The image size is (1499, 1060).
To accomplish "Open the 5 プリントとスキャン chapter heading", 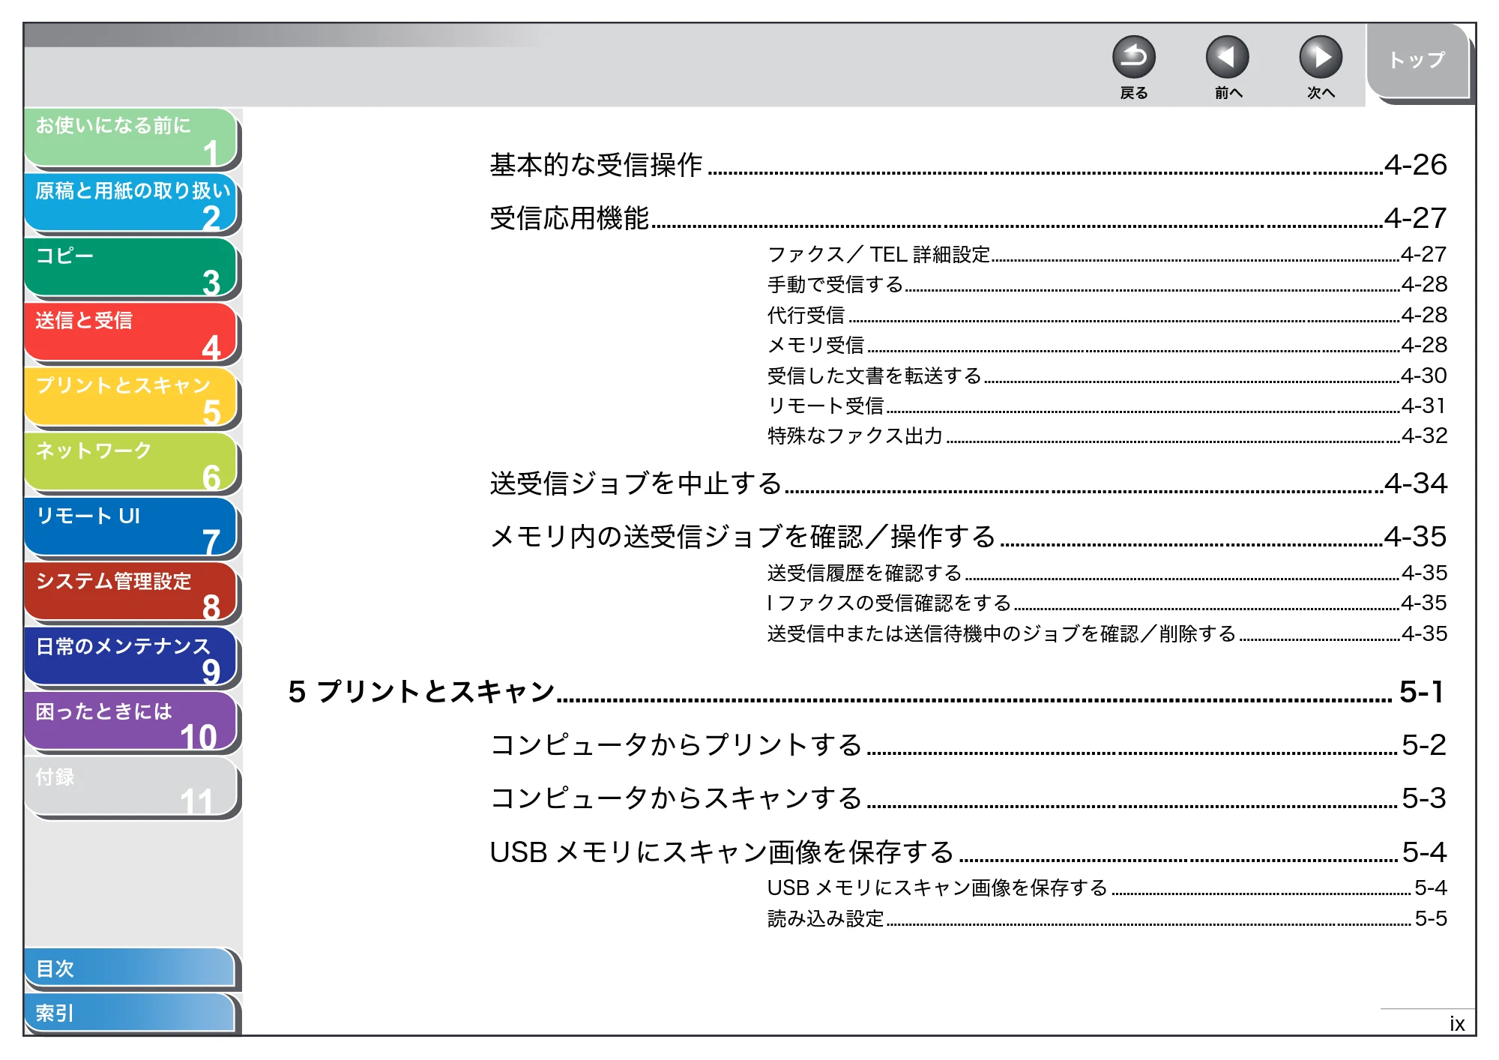I will coord(866,691).
